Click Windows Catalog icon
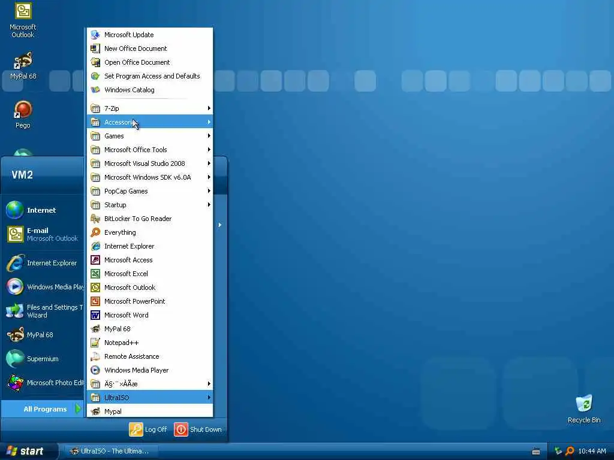 (95, 90)
